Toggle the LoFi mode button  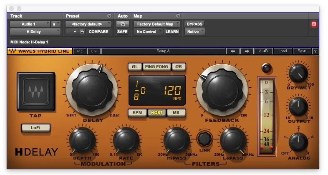[x=36, y=128]
